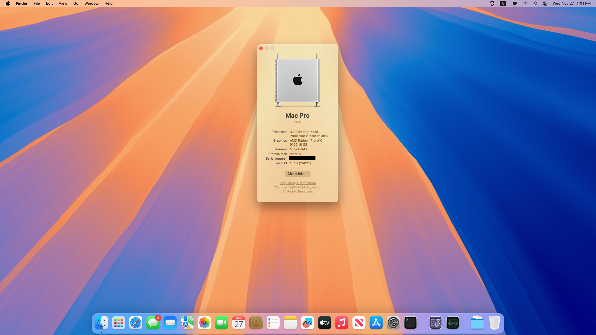The height and width of the screenshot is (335, 596).
Task: Open Activity Monitor from the Dock
Action: [x=453, y=323]
